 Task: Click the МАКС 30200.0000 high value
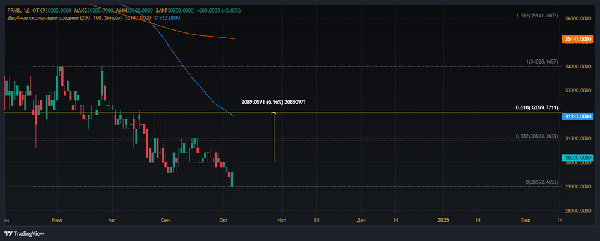click(94, 11)
